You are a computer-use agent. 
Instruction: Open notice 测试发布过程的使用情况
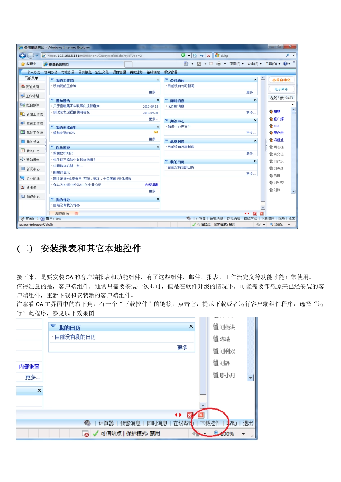(71, 112)
